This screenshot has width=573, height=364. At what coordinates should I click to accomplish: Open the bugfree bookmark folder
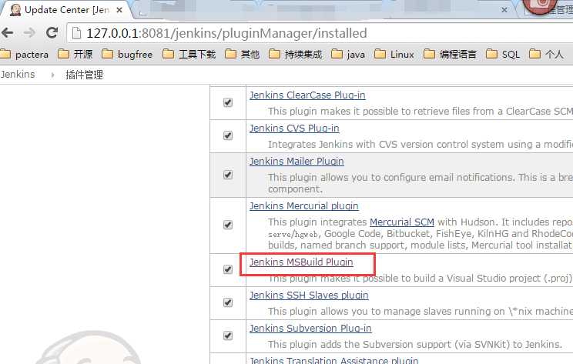point(127,55)
